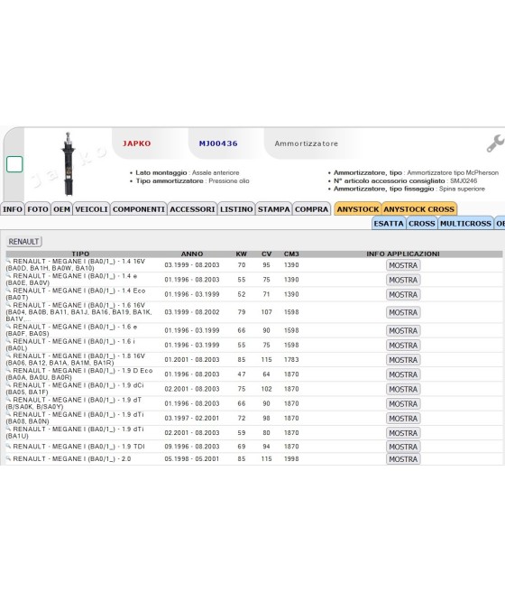
Task: Switch to MULTICROSS search tab
Action: pyautogui.click(x=465, y=224)
